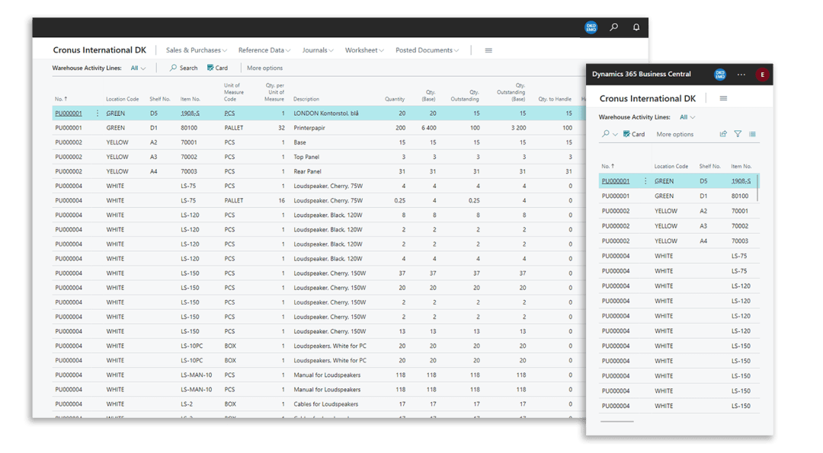This screenshot has height=453, width=823.
Task: Sort by the Description column header
Action: pyautogui.click(x=306, y=99)
